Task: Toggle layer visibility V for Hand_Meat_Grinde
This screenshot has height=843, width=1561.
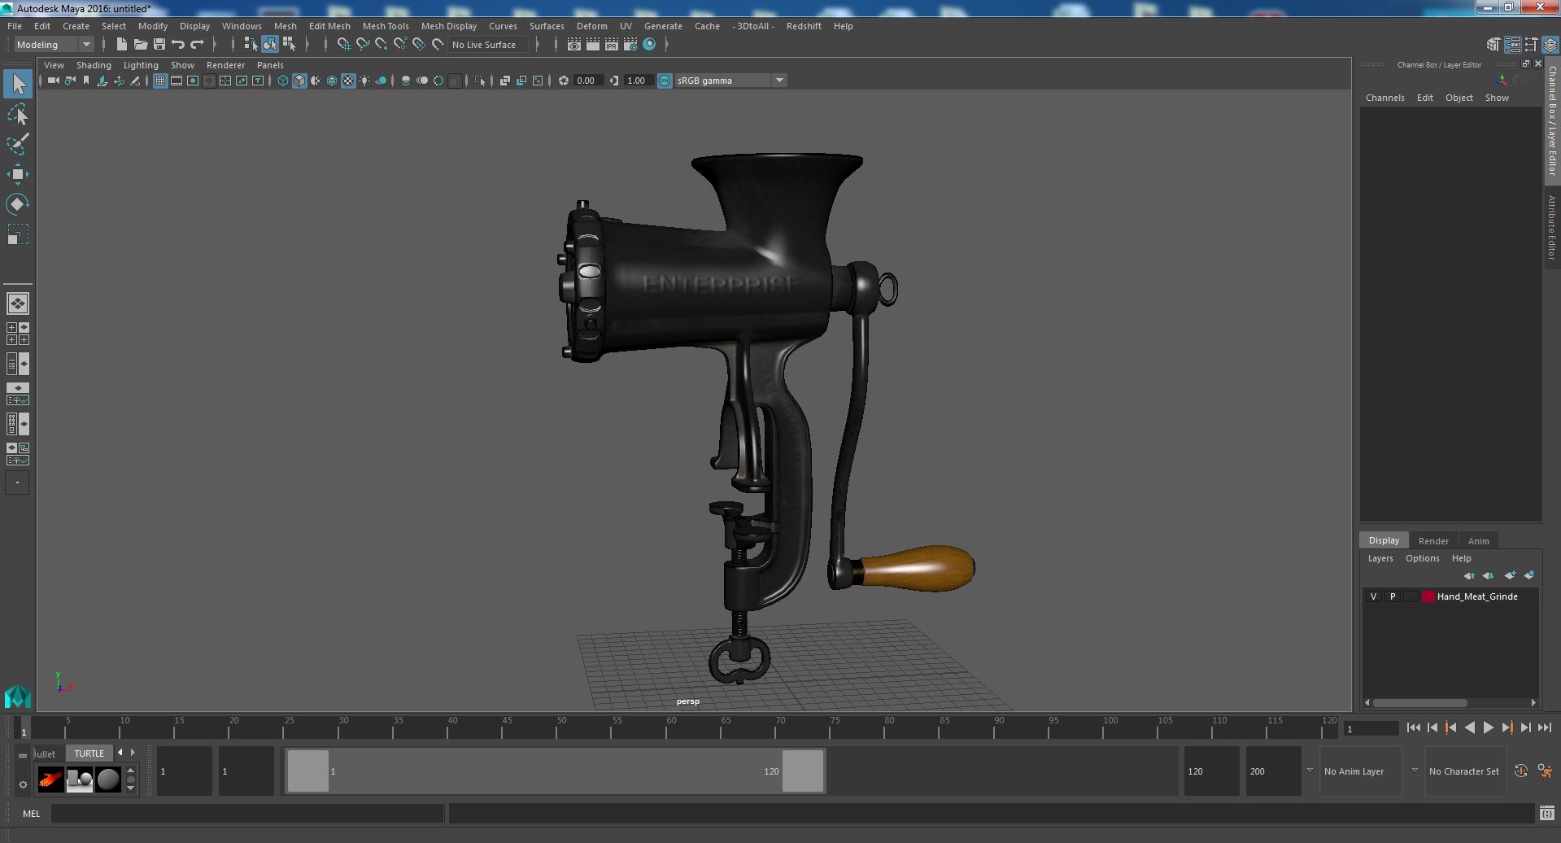Action: [1374, 596]
